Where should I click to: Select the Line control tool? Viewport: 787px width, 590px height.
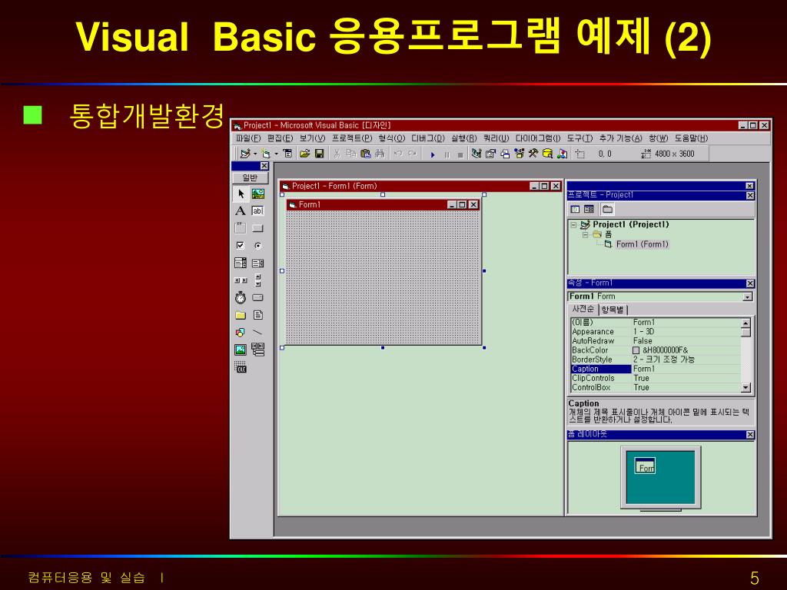258,332
